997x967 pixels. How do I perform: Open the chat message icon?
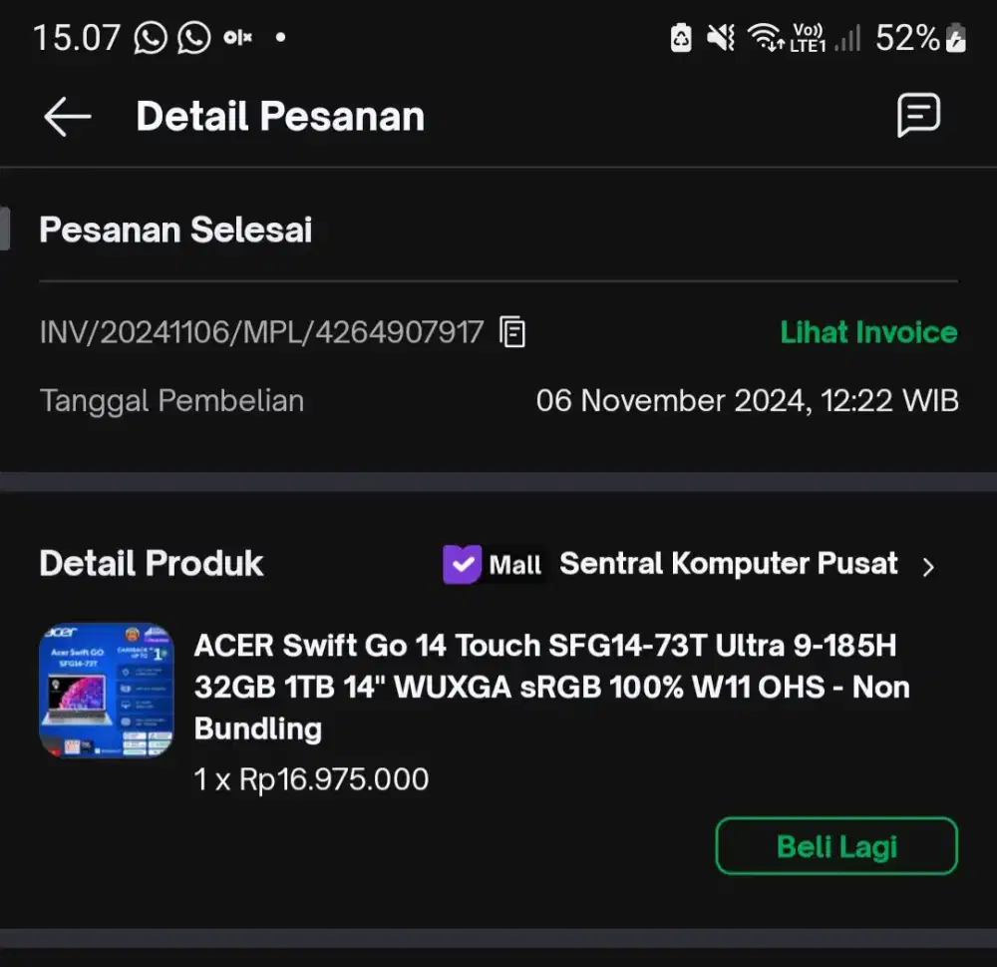917,116
